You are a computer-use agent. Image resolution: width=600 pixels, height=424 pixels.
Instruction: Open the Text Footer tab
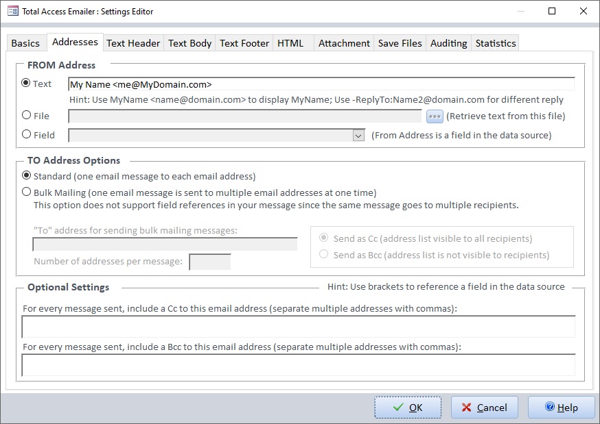coord(244,43)
